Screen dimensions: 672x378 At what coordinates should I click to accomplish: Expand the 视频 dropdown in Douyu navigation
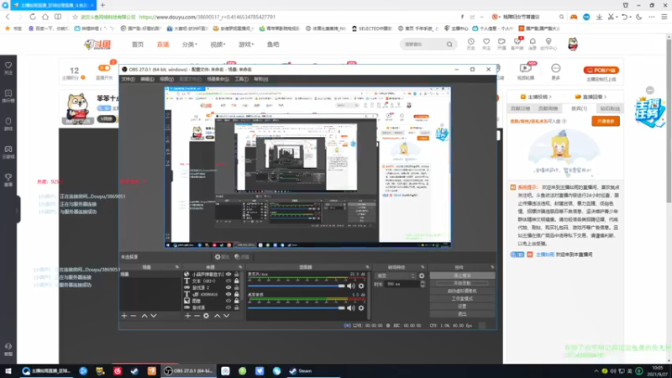tap(218, 45)
